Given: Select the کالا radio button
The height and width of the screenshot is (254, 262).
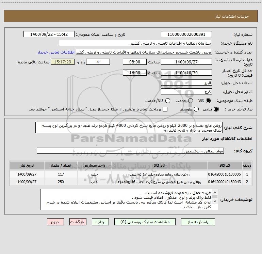Looking at the screenshot, I should pos(208,101).
